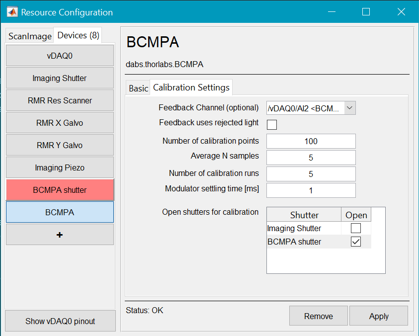The width and height of the screenshot is (419, 336).
Task: Switch to the ScanImage tab
Action: 30,36
